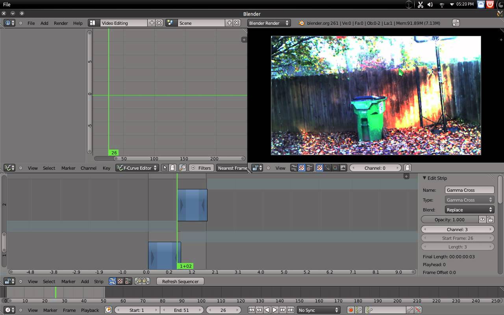The image size is (504, 315).
Task: Jump to the next keyframe
Action: tap(283, 310)
